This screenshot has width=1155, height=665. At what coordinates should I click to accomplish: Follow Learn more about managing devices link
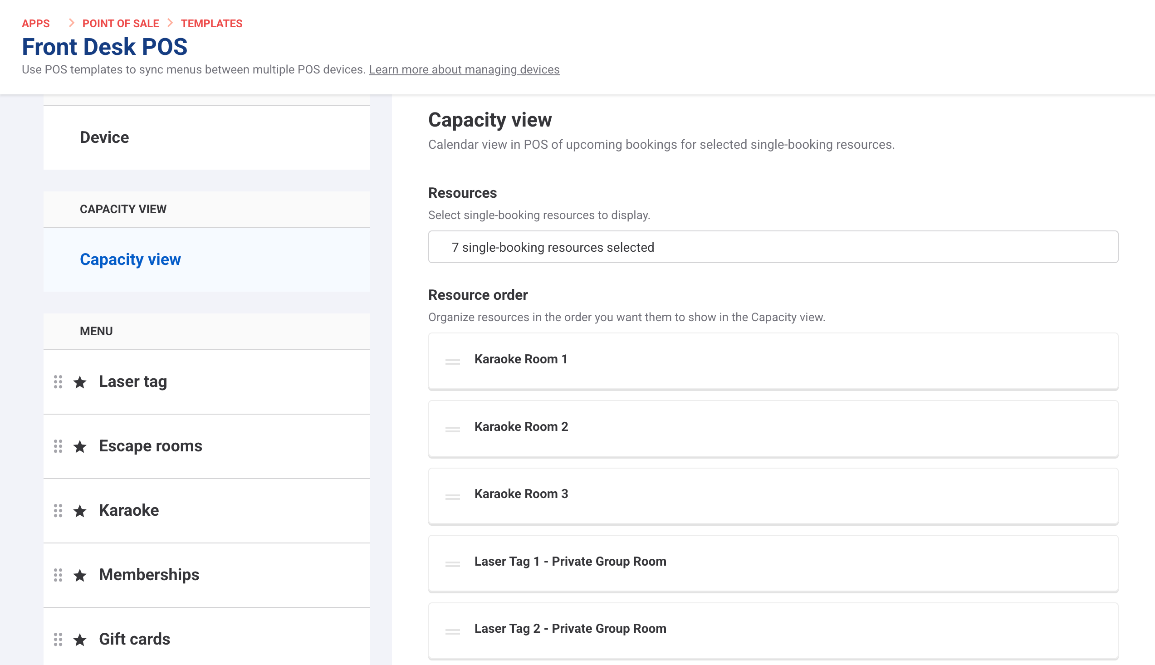coord(464,69)
